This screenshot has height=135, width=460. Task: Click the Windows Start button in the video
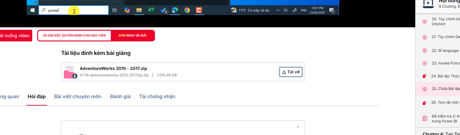coord(32,10)
